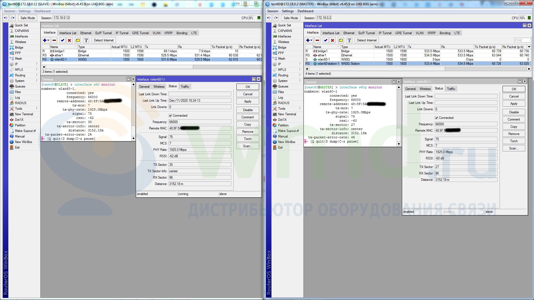Click the undo icon in SLAVE WinBox toolbar
Screen dimensions: 534x300
[6, 18]
